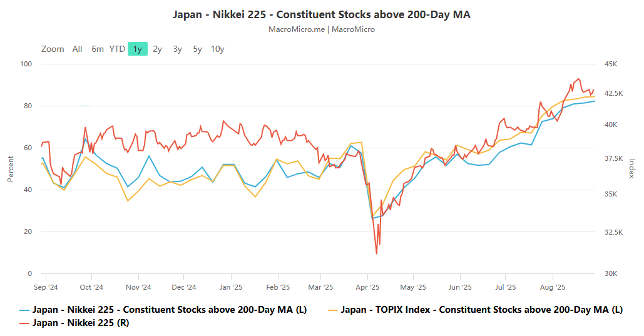This screenshot has width=644, height=336.
Task: Click the Index right axis title
Action: click(x=632, y=169)
